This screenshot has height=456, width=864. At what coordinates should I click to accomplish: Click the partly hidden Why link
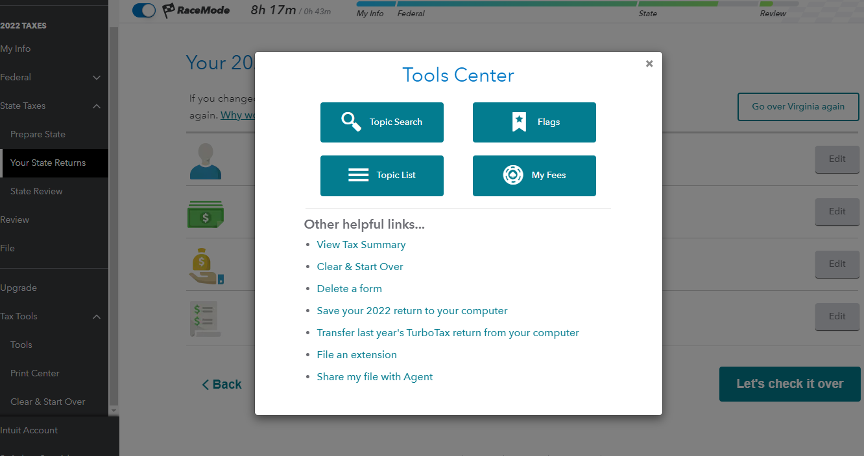pyautogui.click(x=237, y=115)
